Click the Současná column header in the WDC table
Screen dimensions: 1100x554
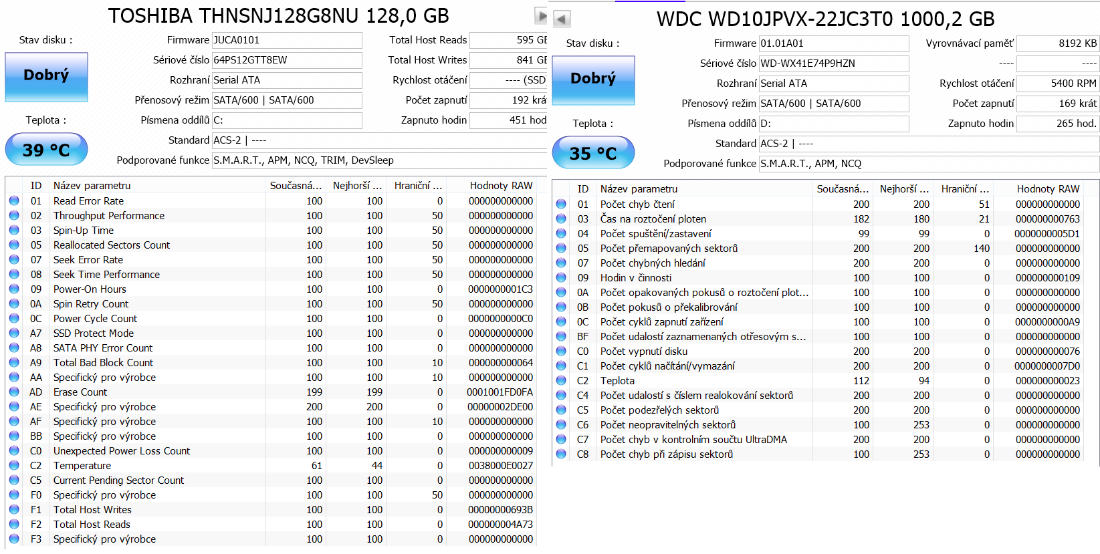843,189
